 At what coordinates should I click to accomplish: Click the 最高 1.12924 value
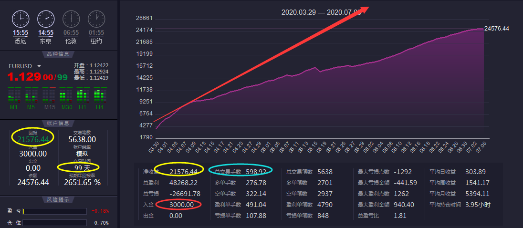99,72
